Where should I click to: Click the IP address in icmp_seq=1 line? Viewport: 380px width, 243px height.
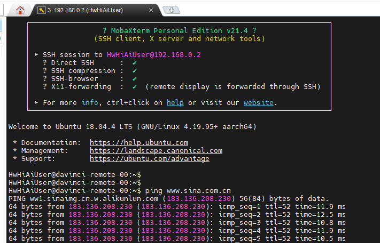100,206
